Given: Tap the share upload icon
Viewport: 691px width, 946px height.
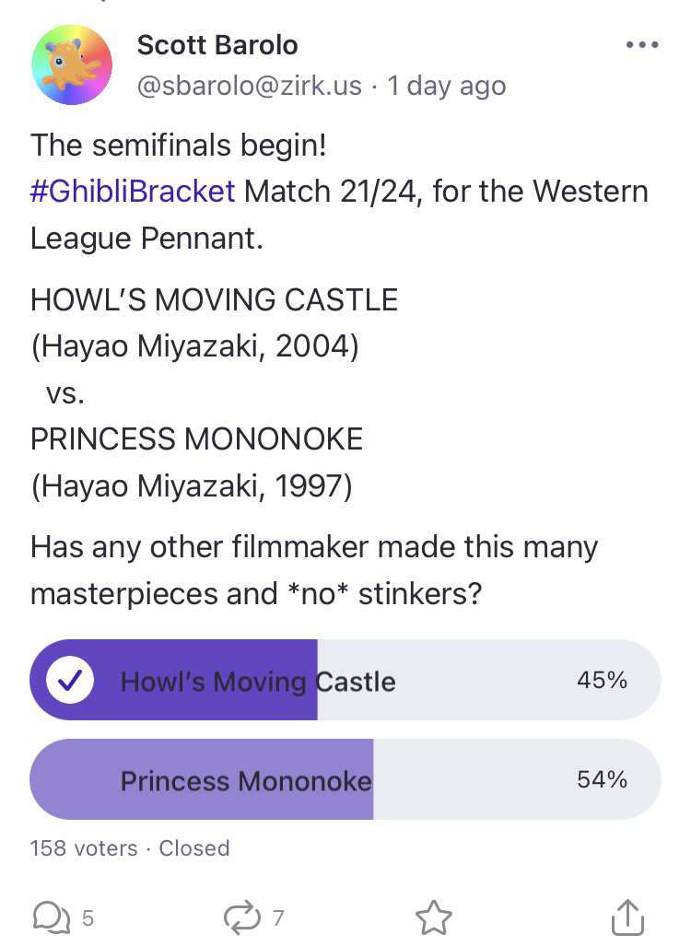Looking at the screenshot, I should click(x=627, y=917).
